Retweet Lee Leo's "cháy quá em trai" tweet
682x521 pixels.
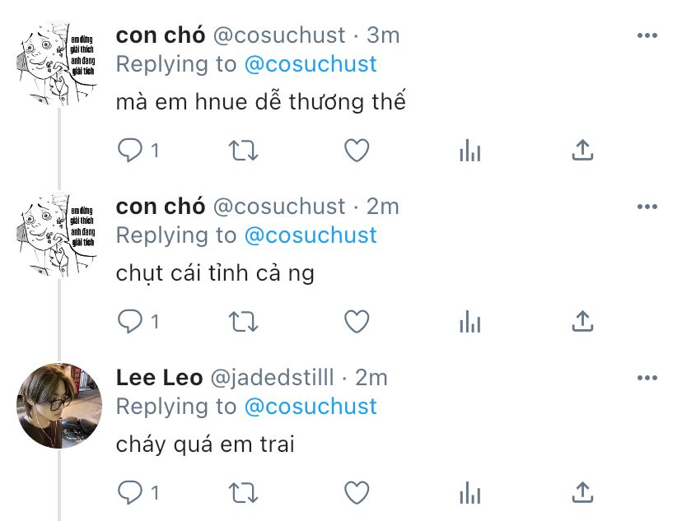(x=244, y=493)
